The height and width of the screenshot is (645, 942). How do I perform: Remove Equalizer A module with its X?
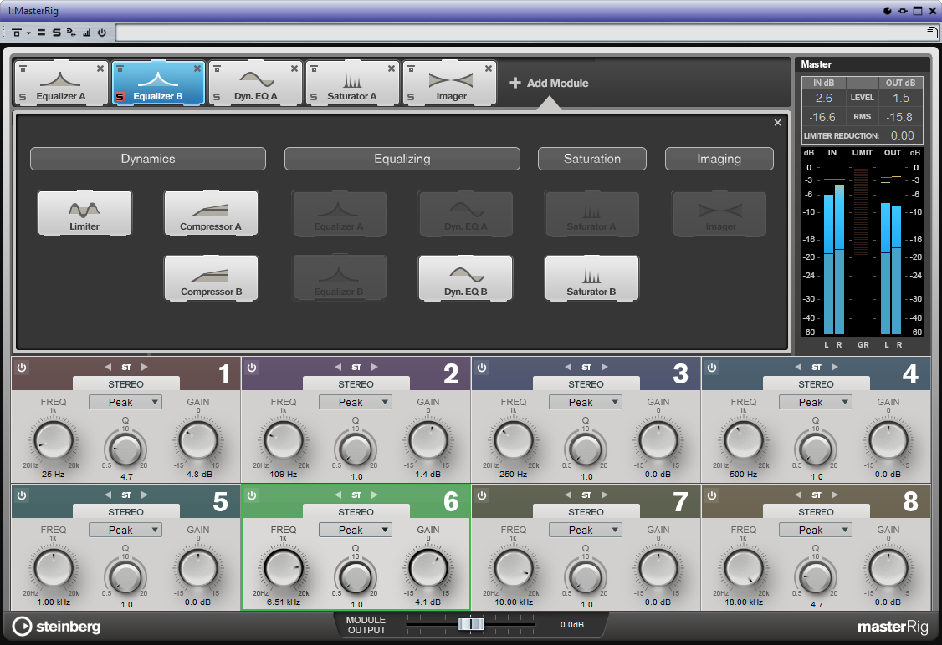point(100,69)
